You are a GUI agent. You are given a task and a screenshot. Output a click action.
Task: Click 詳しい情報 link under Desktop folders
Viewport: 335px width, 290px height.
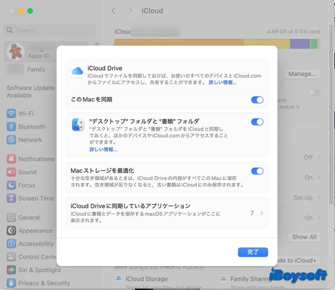click(x=103, y=150)
